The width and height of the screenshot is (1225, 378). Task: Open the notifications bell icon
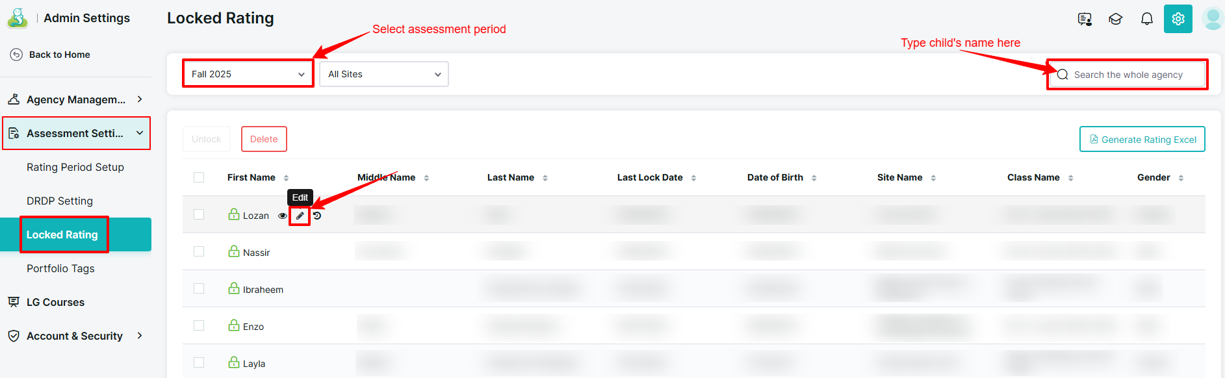click(1147, 19)
